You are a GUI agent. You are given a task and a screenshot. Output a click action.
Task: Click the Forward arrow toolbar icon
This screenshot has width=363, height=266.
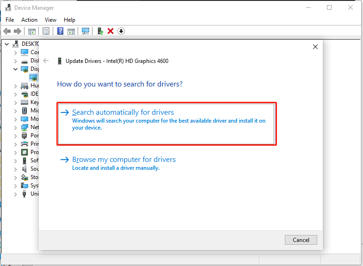[18, 31]
